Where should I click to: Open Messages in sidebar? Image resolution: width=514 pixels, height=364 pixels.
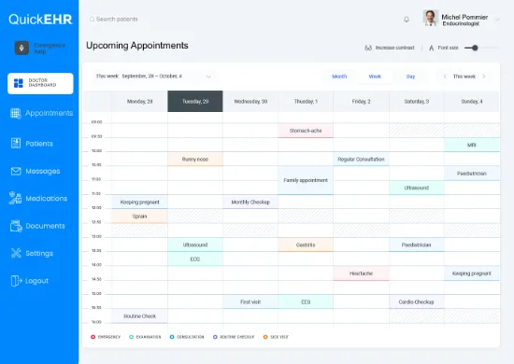[x=36, y=171]
